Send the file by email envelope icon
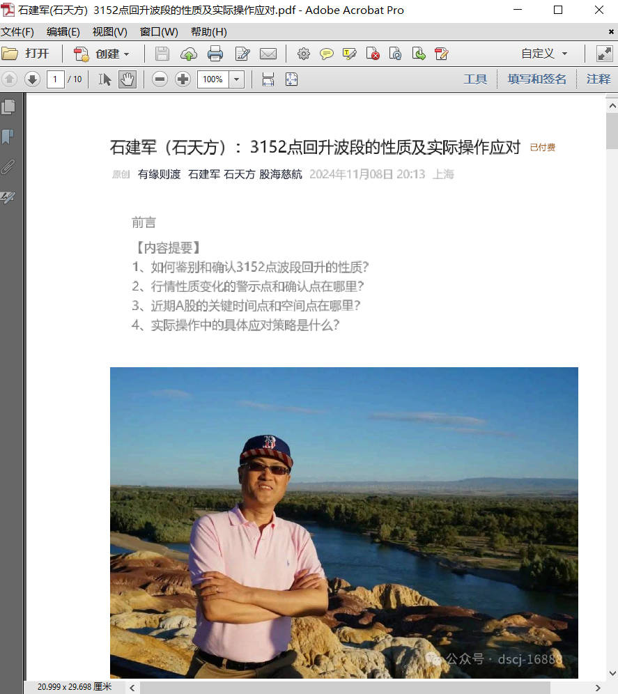The image size is (618, 694). (268, 54)
